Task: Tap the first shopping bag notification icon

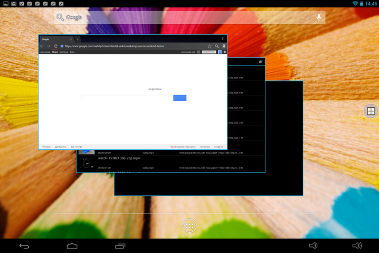Action: (x=22, y=4)
